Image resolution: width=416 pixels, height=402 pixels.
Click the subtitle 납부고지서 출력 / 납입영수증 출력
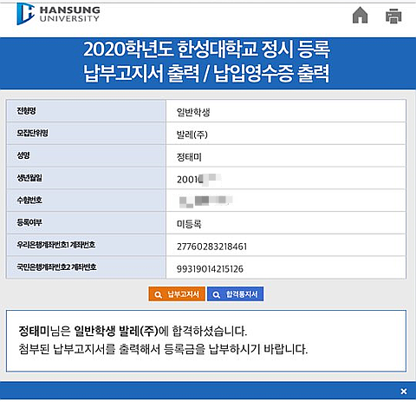[206, 73]
